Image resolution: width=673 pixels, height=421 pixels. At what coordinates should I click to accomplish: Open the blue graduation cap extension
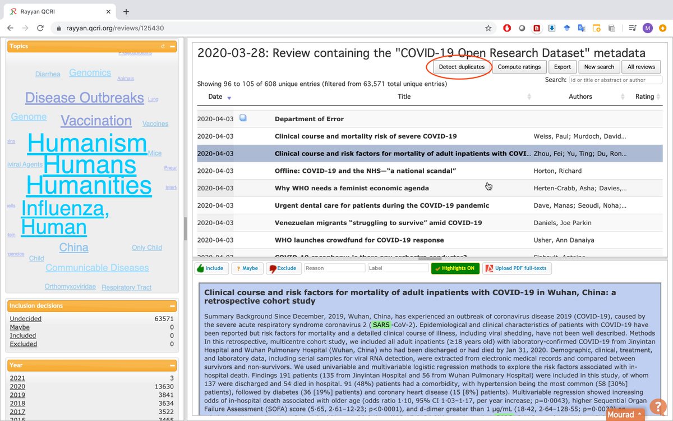point(567,28)
